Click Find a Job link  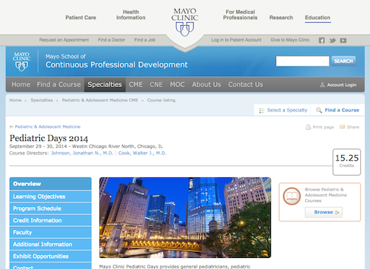coord(145,40)
